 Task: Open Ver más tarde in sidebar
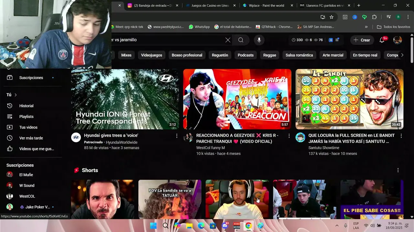31,138
